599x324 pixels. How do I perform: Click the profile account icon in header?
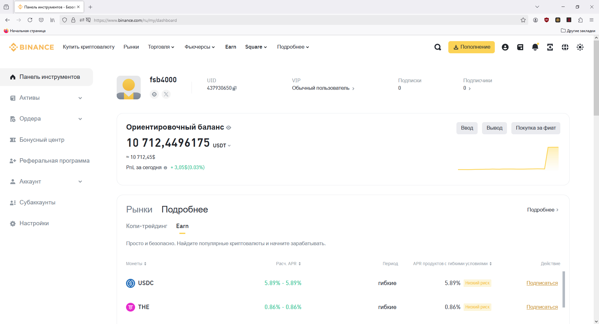coord(505,47)
